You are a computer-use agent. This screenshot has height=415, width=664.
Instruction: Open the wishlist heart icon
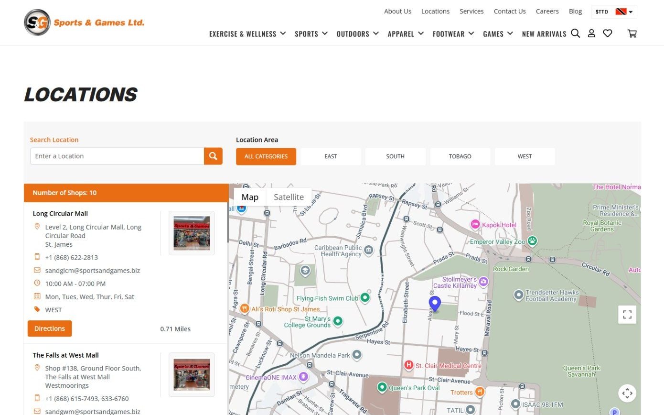(608, 33)
